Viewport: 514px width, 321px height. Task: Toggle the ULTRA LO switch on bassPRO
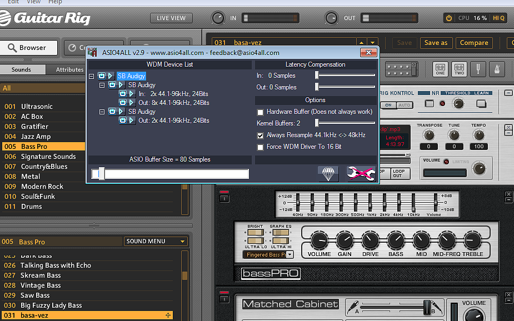[x=256, y=241]
